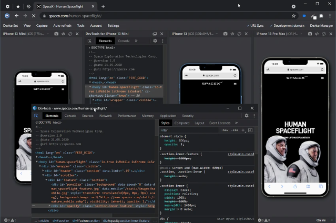The width and height of the screenshot is (336, 223).
Task: Select div#scroller breadcrumb
Action: tap(61, 221)
